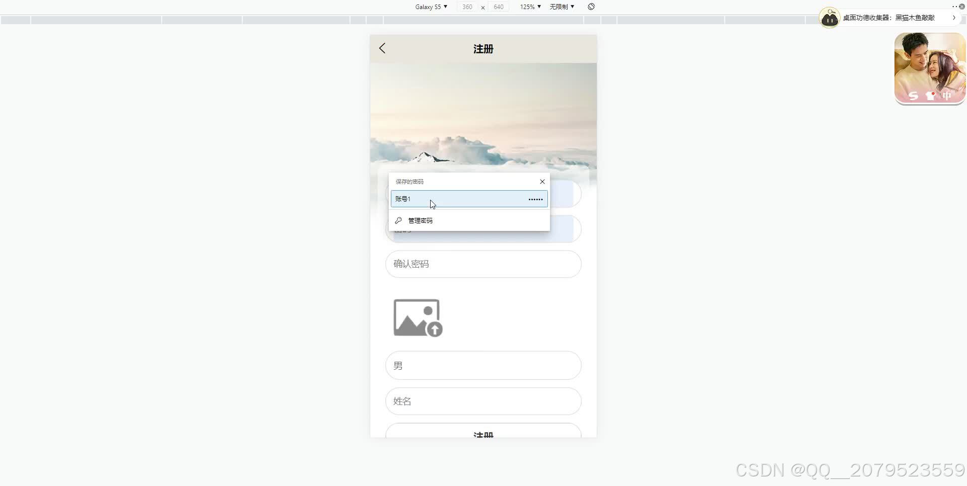The height and width of the screenshot is (486, 967).
Task: Click the key icon beside 管理密码
Action: pos(398,220)
